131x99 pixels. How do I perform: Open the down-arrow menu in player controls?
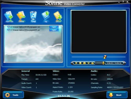tap(89, 63)
